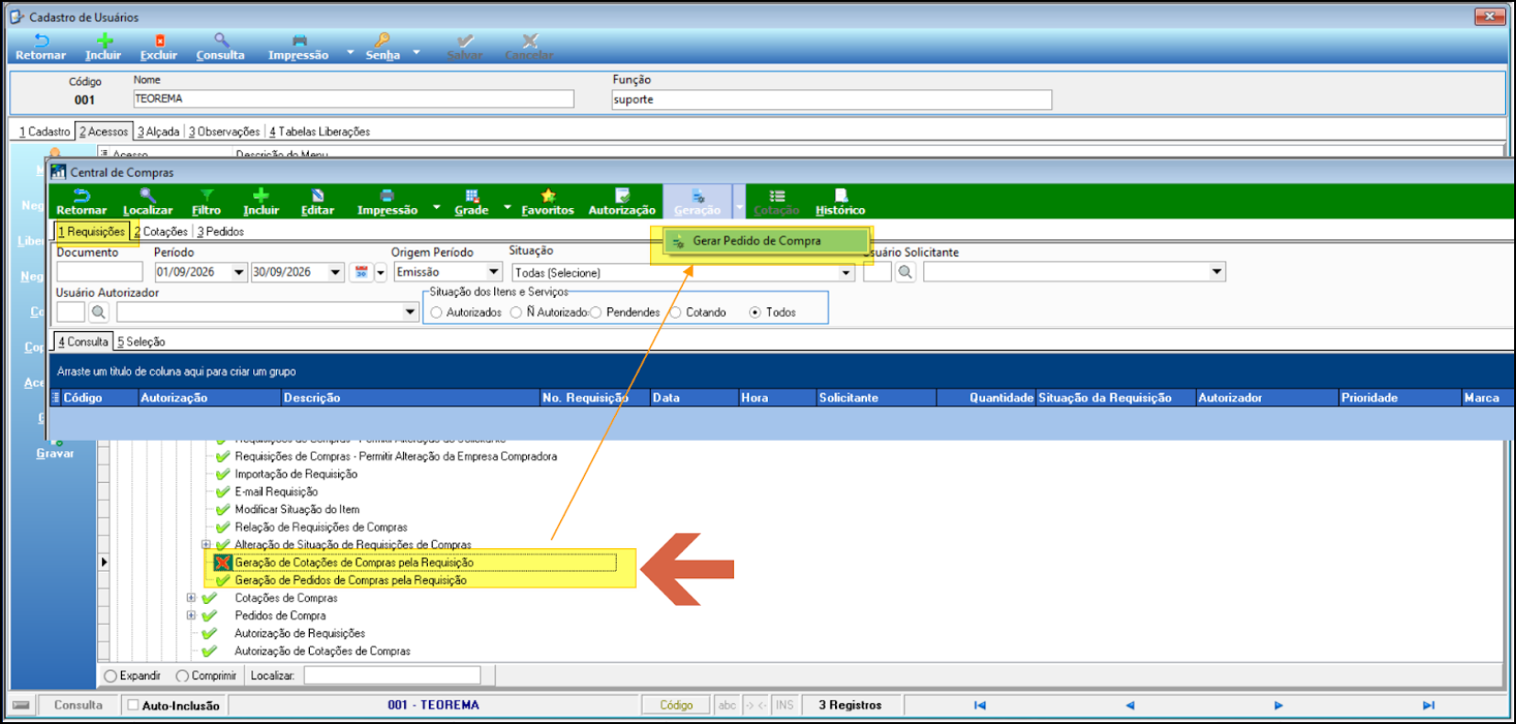Click the Solicitante search magnifier button

pos(906,272)
